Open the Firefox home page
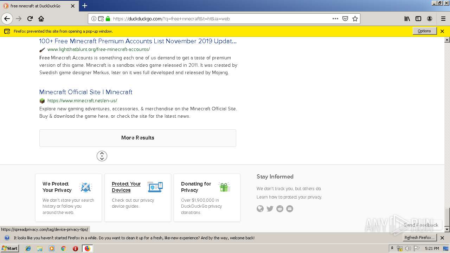The width and height of the screenshot is (450, 253). click(41, 19)
